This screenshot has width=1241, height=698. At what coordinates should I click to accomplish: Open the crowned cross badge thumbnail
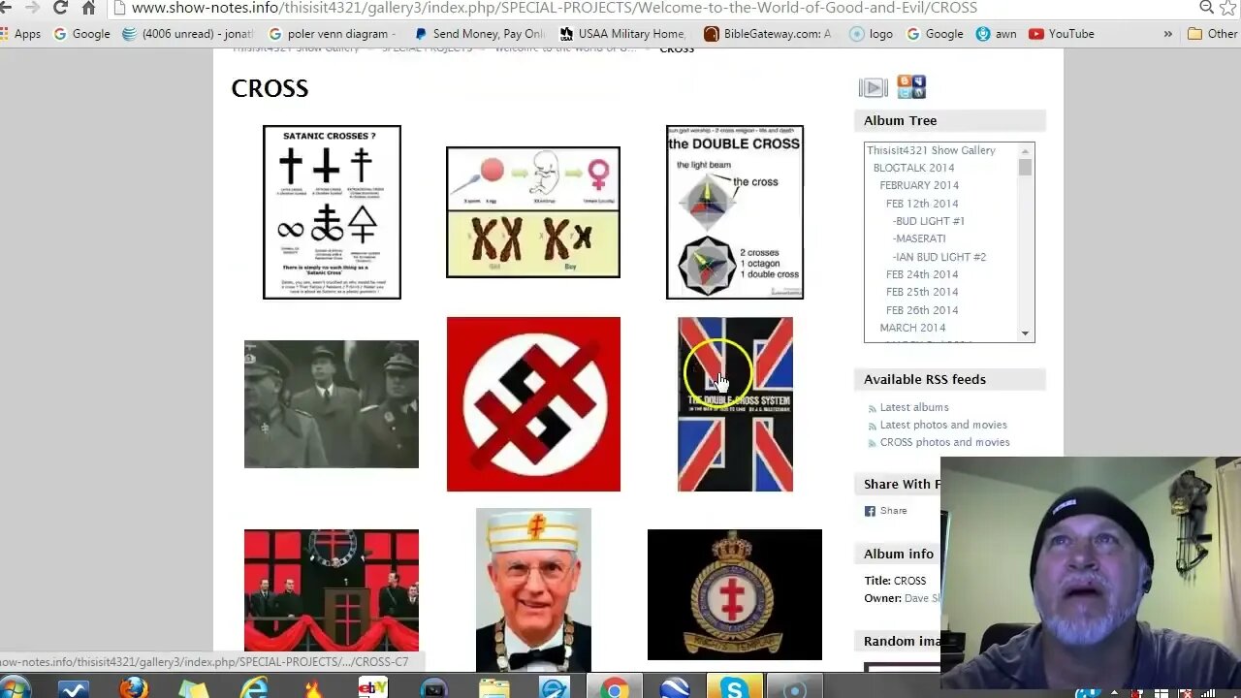(735, 594)
